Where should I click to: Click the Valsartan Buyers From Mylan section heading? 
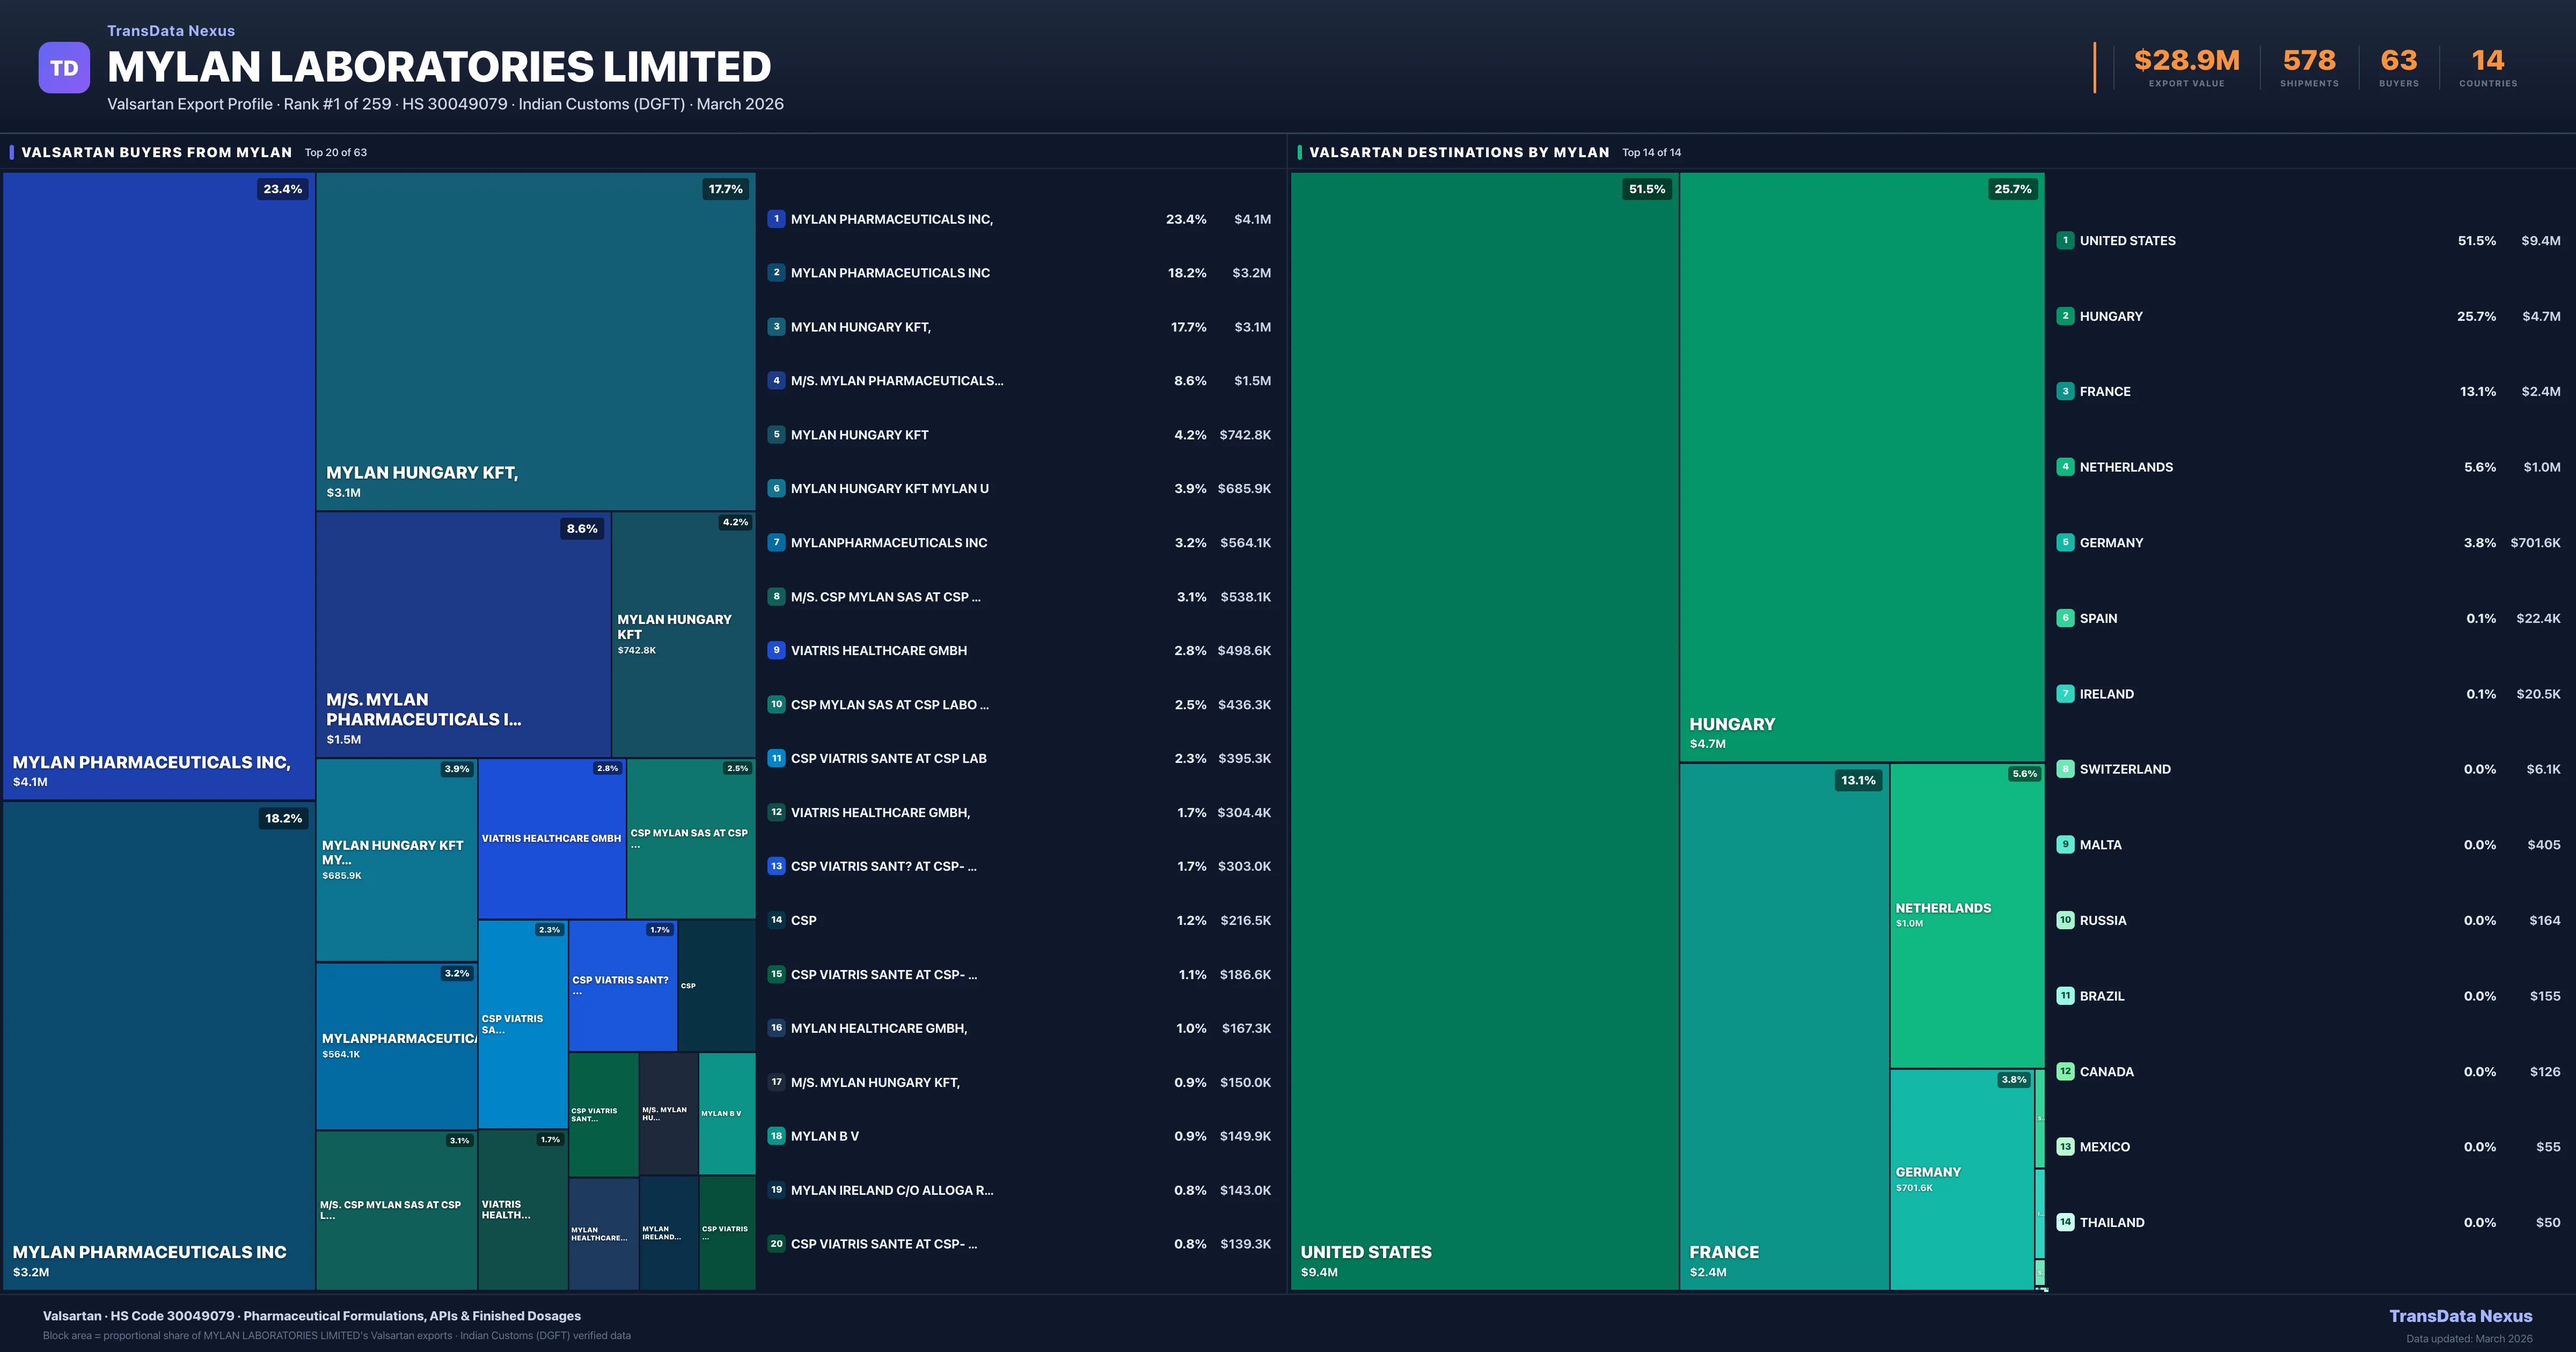click(157, 152)
